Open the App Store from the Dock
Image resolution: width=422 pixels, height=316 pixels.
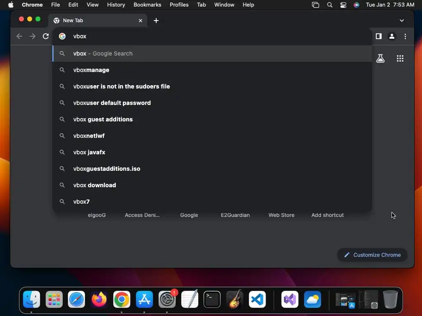tap(144, 300)
